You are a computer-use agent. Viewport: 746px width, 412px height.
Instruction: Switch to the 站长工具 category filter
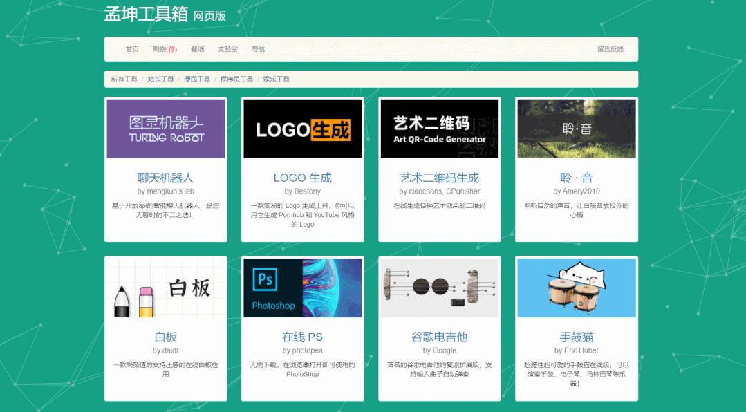coord(160,79)
